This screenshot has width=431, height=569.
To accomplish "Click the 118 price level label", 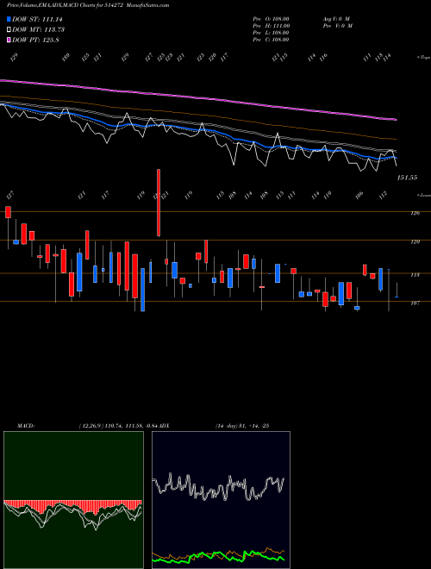I will [415, 275].
